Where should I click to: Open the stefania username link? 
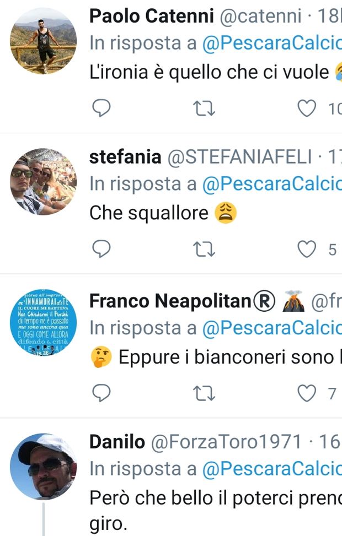[x=125, y=158]
